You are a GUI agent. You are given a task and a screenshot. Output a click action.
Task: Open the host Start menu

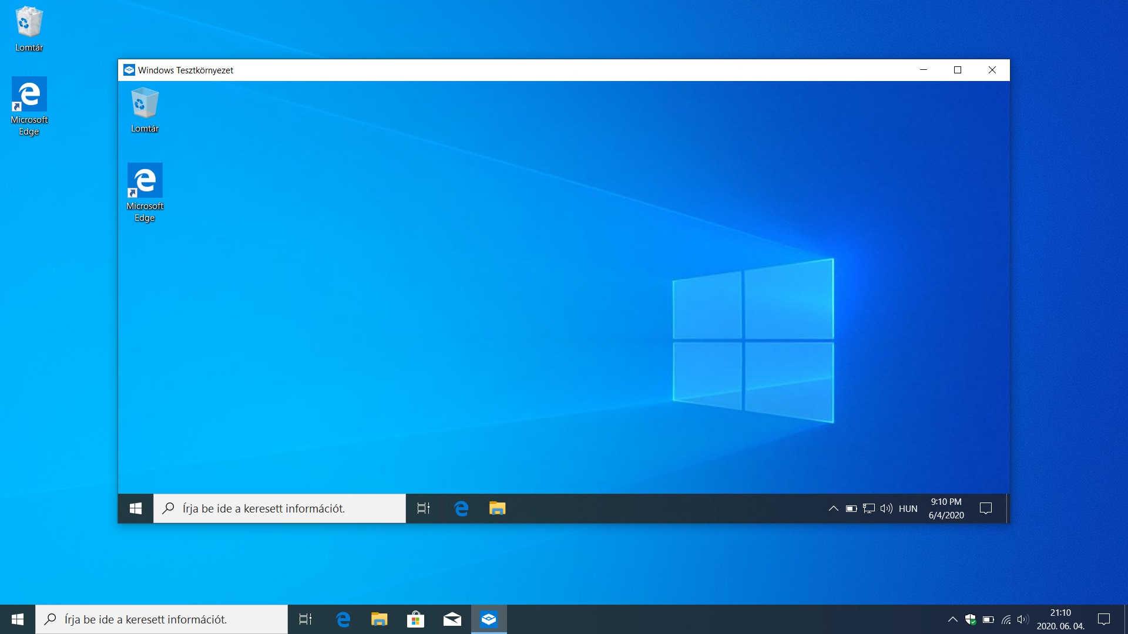tap(18, 619)
